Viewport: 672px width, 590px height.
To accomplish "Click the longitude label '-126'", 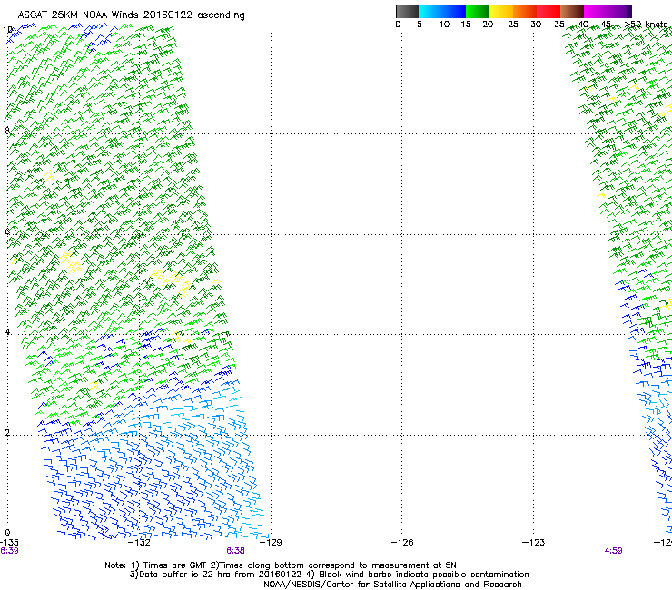I will tap(402, 543).
